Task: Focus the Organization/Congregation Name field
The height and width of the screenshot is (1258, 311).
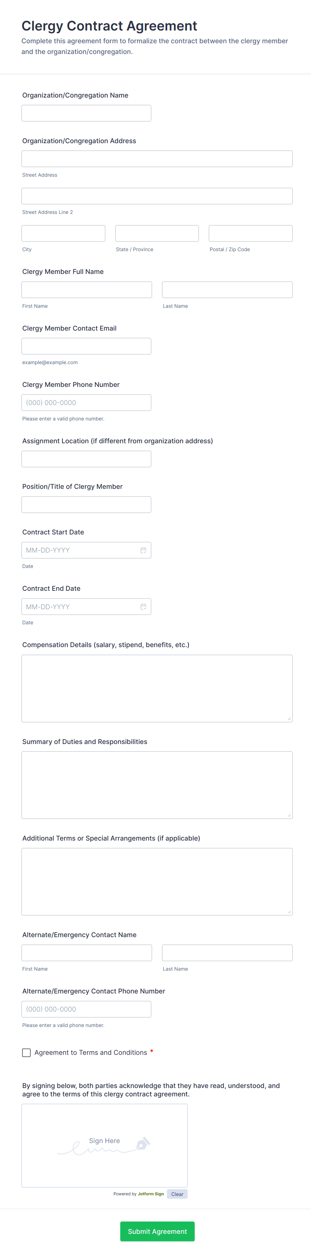Action: 86,113
